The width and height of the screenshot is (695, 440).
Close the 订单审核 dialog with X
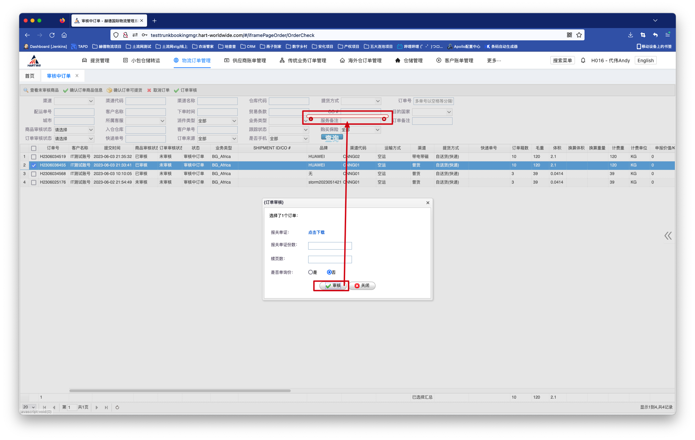pos(428,203)
